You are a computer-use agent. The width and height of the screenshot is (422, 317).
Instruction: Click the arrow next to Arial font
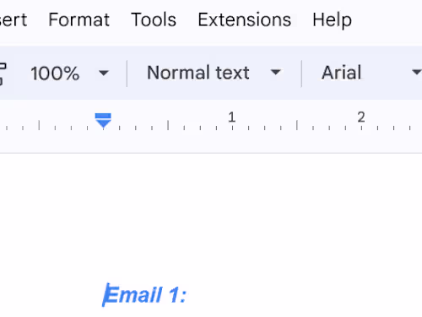(x=417, y=73)
